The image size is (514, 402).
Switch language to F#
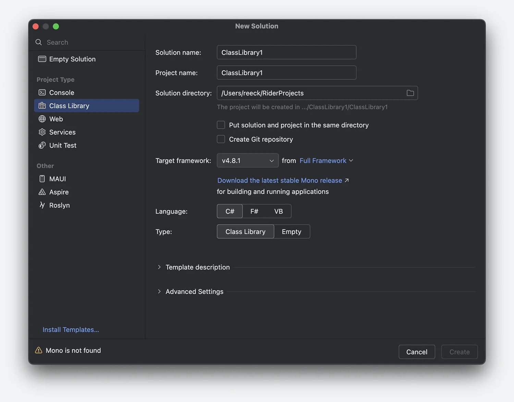254,211
